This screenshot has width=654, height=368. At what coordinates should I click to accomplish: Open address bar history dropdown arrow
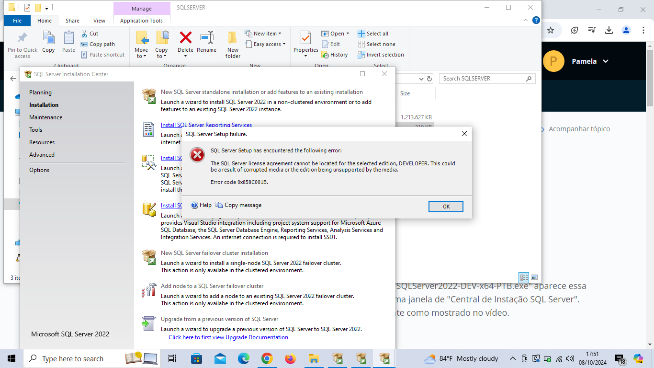(421, 79)
